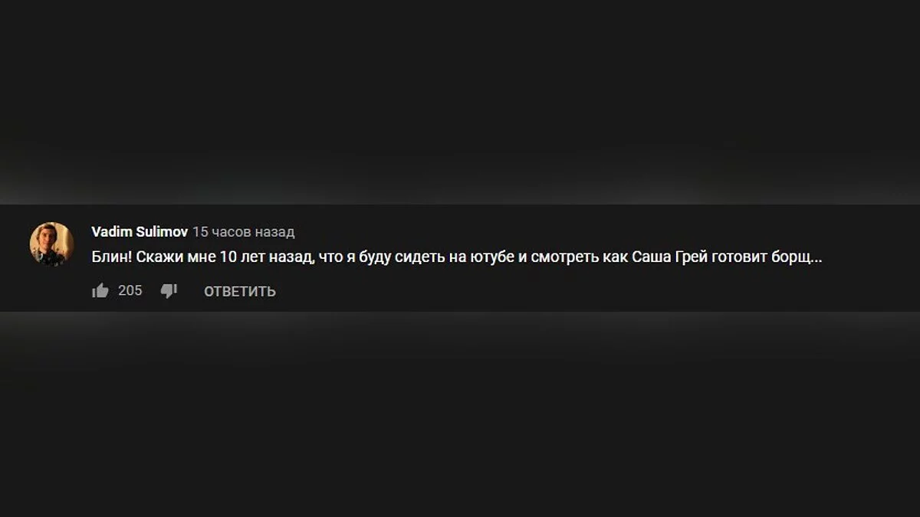Like Vadim Sulimov's comment about borscht

pos(100,291)
